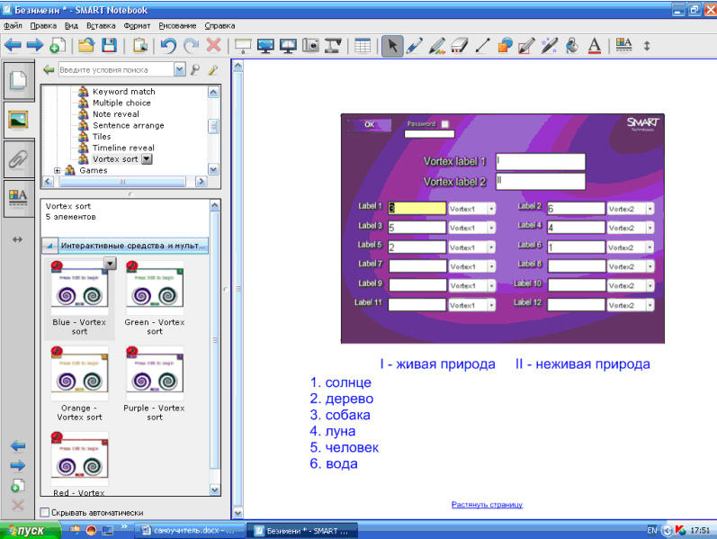This screenshot has width=717, height=539.
Task: Click the Save file icon in toolbar
Action: click(109, 45)
